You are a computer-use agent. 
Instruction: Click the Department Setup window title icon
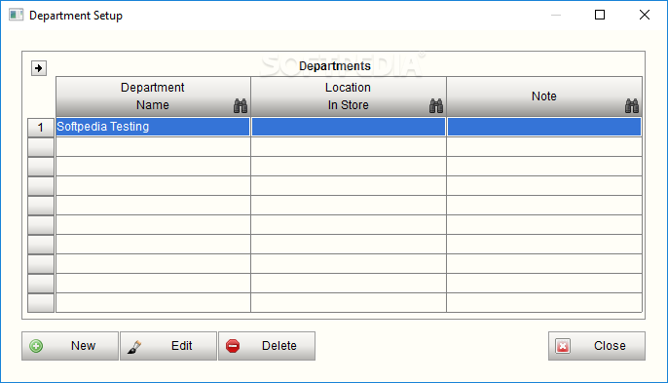(x=17, y=15)
